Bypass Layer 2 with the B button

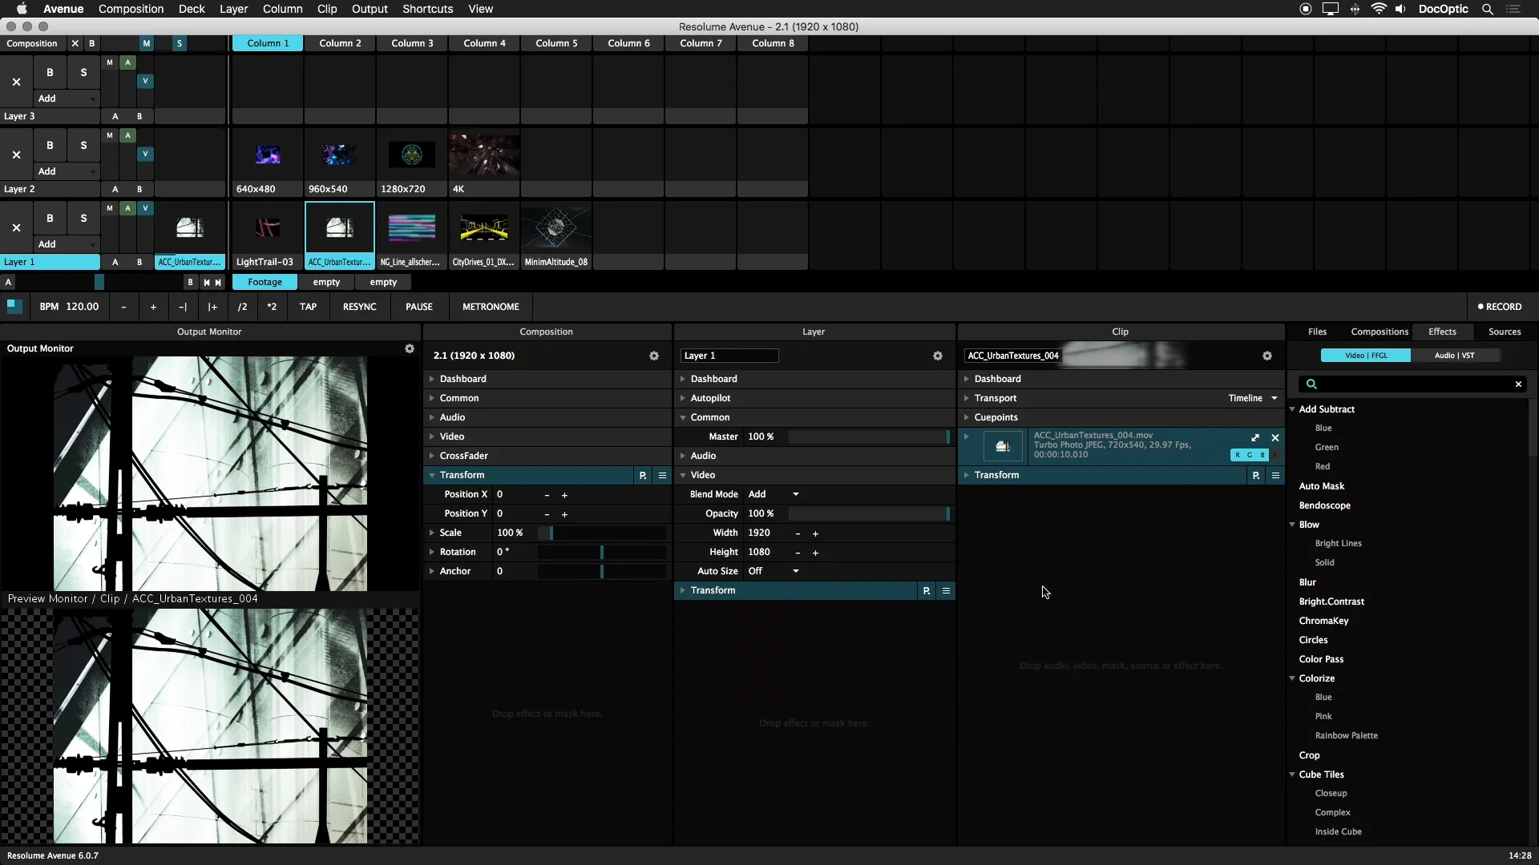50,144
